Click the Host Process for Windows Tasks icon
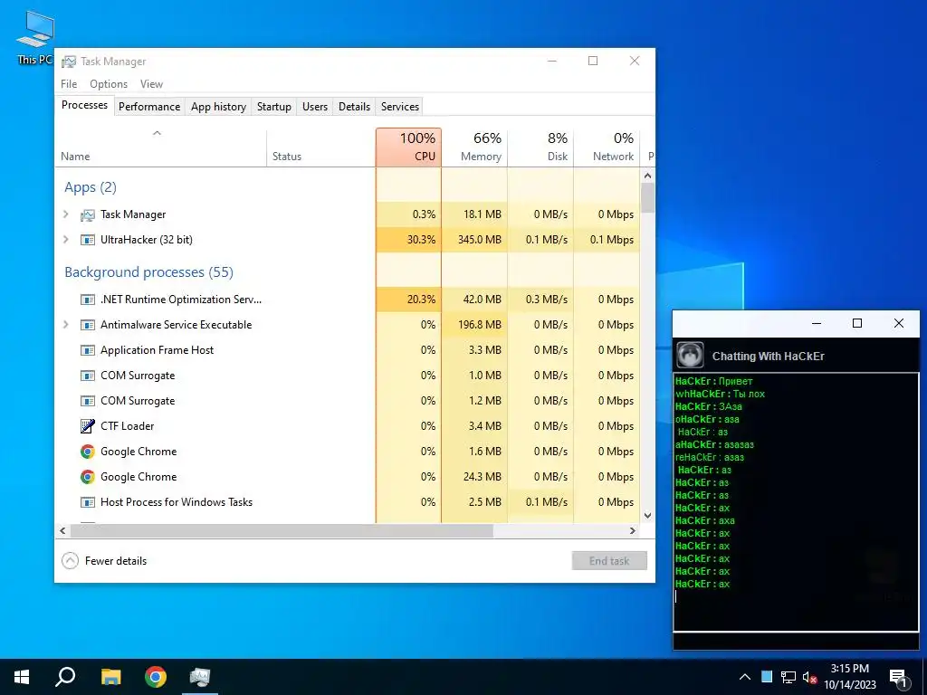The width and height of the screenshot is (927, 695). click(88, 502)
